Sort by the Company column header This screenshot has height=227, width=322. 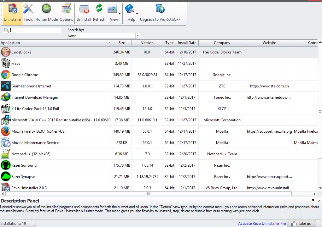coord(222,43)
